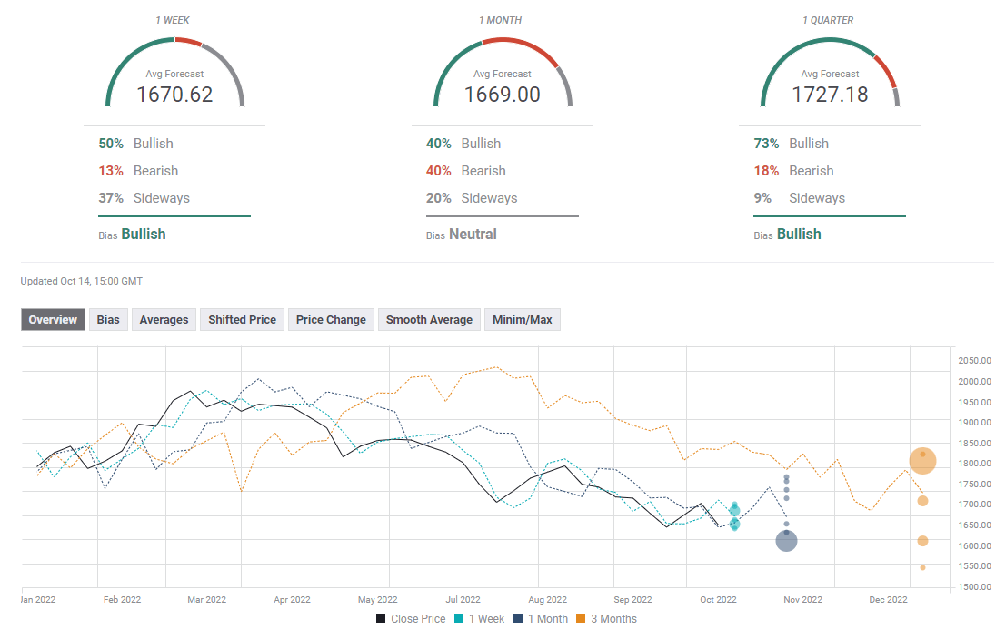
Task: Click the 1 Week forecast gauge
Action: click(x=174, y=75)
